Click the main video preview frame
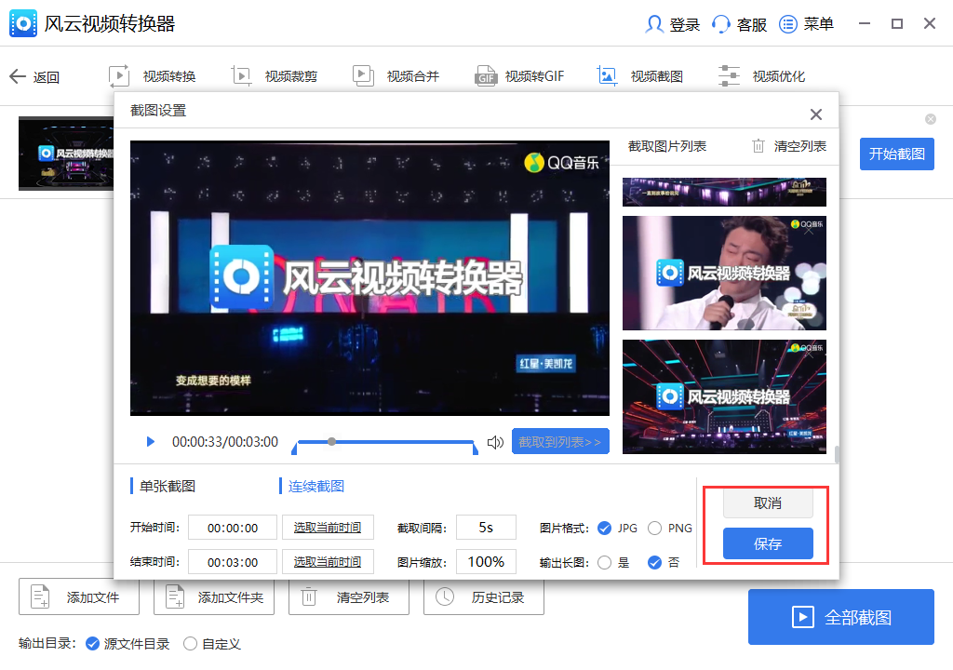Screen dimensions: 953x670 coord(369,278)
